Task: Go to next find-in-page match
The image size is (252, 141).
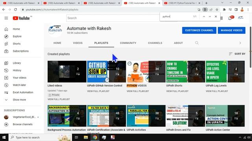Action: pos(210,16)
